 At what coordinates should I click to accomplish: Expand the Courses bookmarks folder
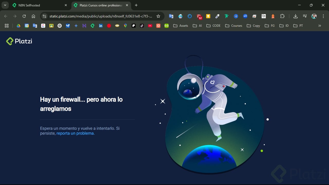click(234, 26)
